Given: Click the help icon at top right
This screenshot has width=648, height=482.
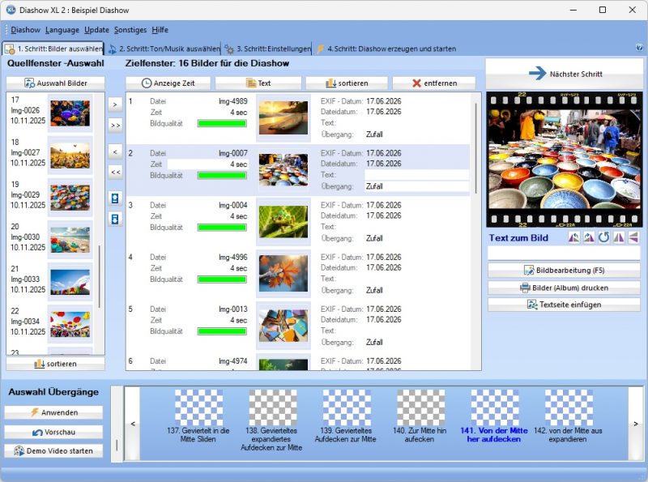Looking at the screenshot, I should click(x=639, y=48).
